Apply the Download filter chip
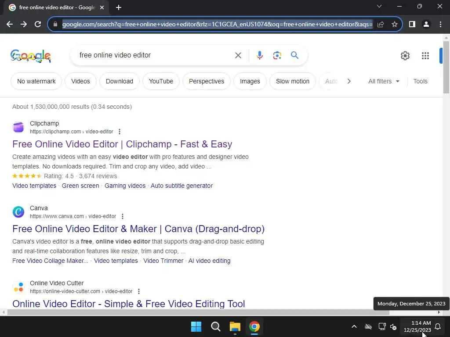This screenshot has height=337, width=450. pyautogui.click(x=120, y=81)
